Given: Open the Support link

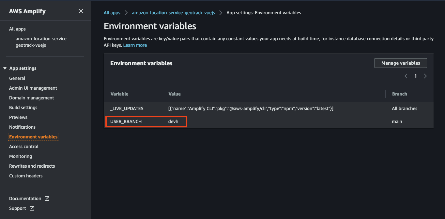Looking at the screenshot, I should (18, 208).
